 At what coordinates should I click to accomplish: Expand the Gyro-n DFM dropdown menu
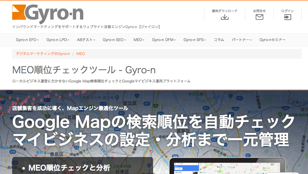tap(164, 40)
